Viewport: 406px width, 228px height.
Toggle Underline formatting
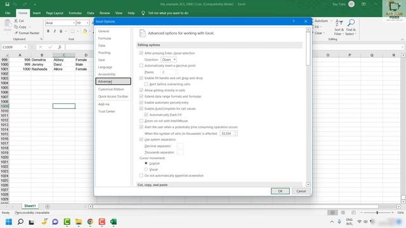[61, 31]
